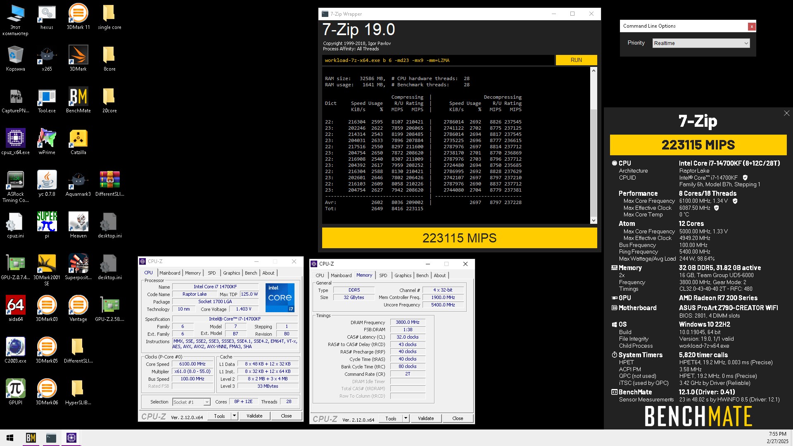Launch Super PI desktop icon

(47, 225)
